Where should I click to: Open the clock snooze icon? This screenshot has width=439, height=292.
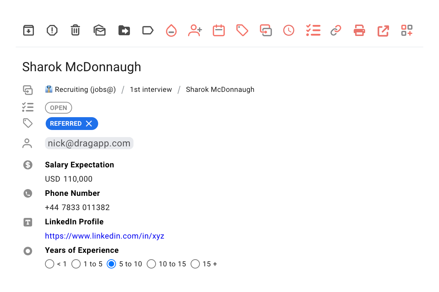point(289,30)
